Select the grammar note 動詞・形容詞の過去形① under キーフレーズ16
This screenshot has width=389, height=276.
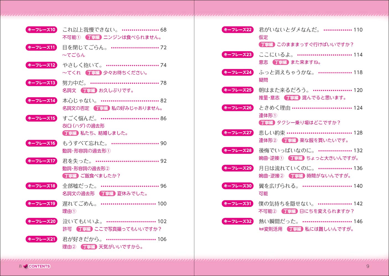pos(86,151)
